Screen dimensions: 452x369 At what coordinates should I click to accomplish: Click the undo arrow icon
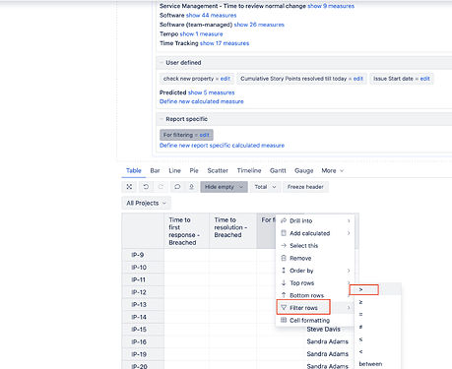click(146, 187)
